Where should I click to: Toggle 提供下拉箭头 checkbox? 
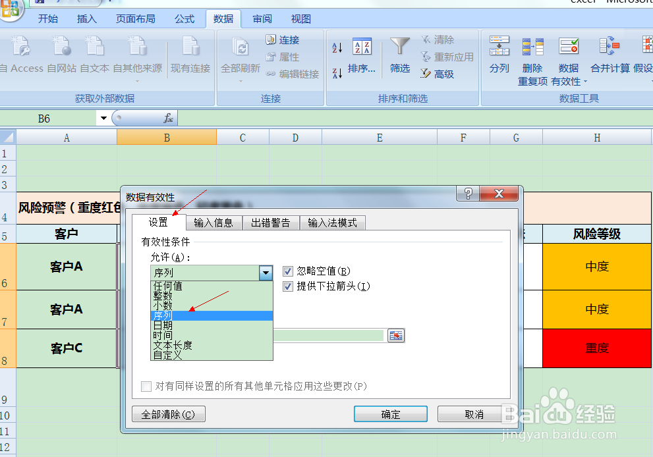pyautogui.click(x=288, y=286)
